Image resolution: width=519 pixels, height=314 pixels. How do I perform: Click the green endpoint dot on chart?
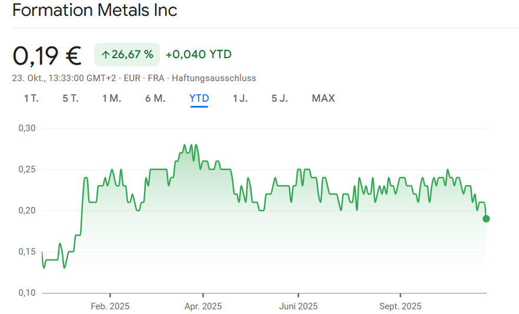point(486,219)
